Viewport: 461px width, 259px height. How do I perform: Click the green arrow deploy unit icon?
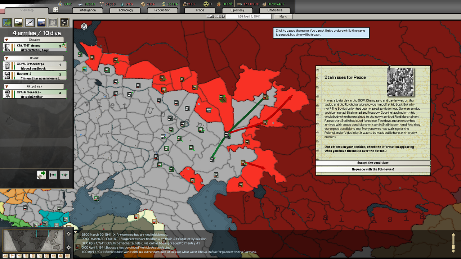[x=41, y=175]
